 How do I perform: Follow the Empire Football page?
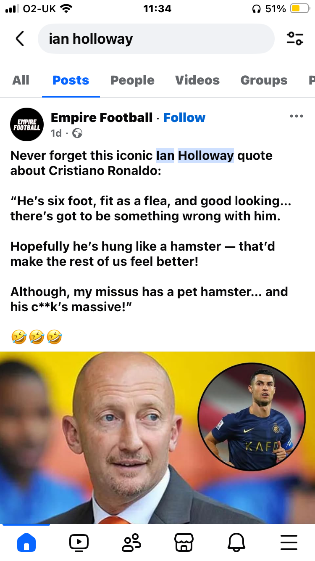click(184, 118)
